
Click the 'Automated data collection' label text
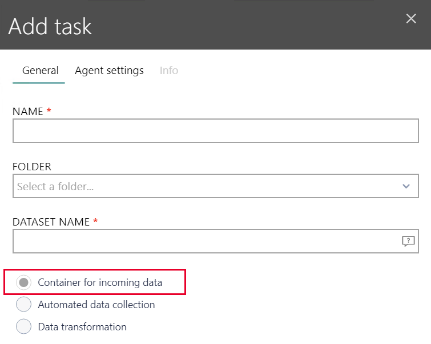pyautogui.click(x=96, y=305)
